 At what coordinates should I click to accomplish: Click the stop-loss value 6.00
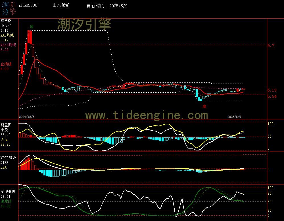(x=5, y=69)
